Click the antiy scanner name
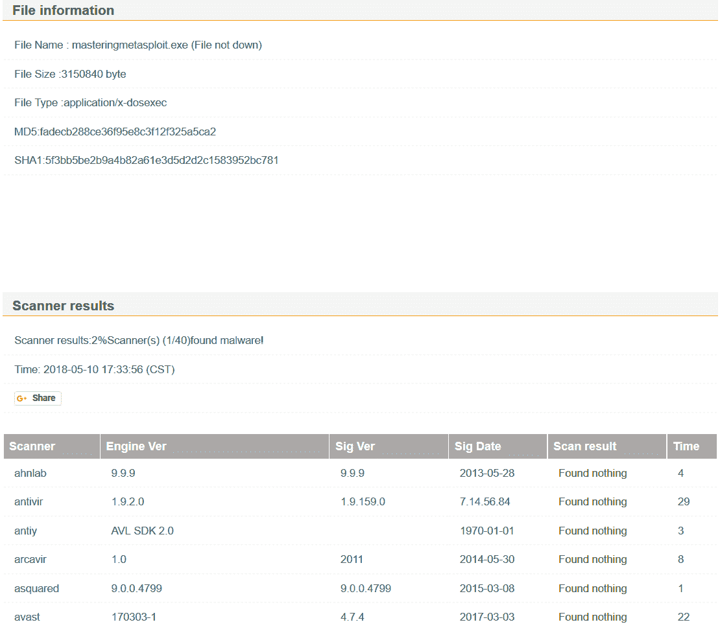 25,531
